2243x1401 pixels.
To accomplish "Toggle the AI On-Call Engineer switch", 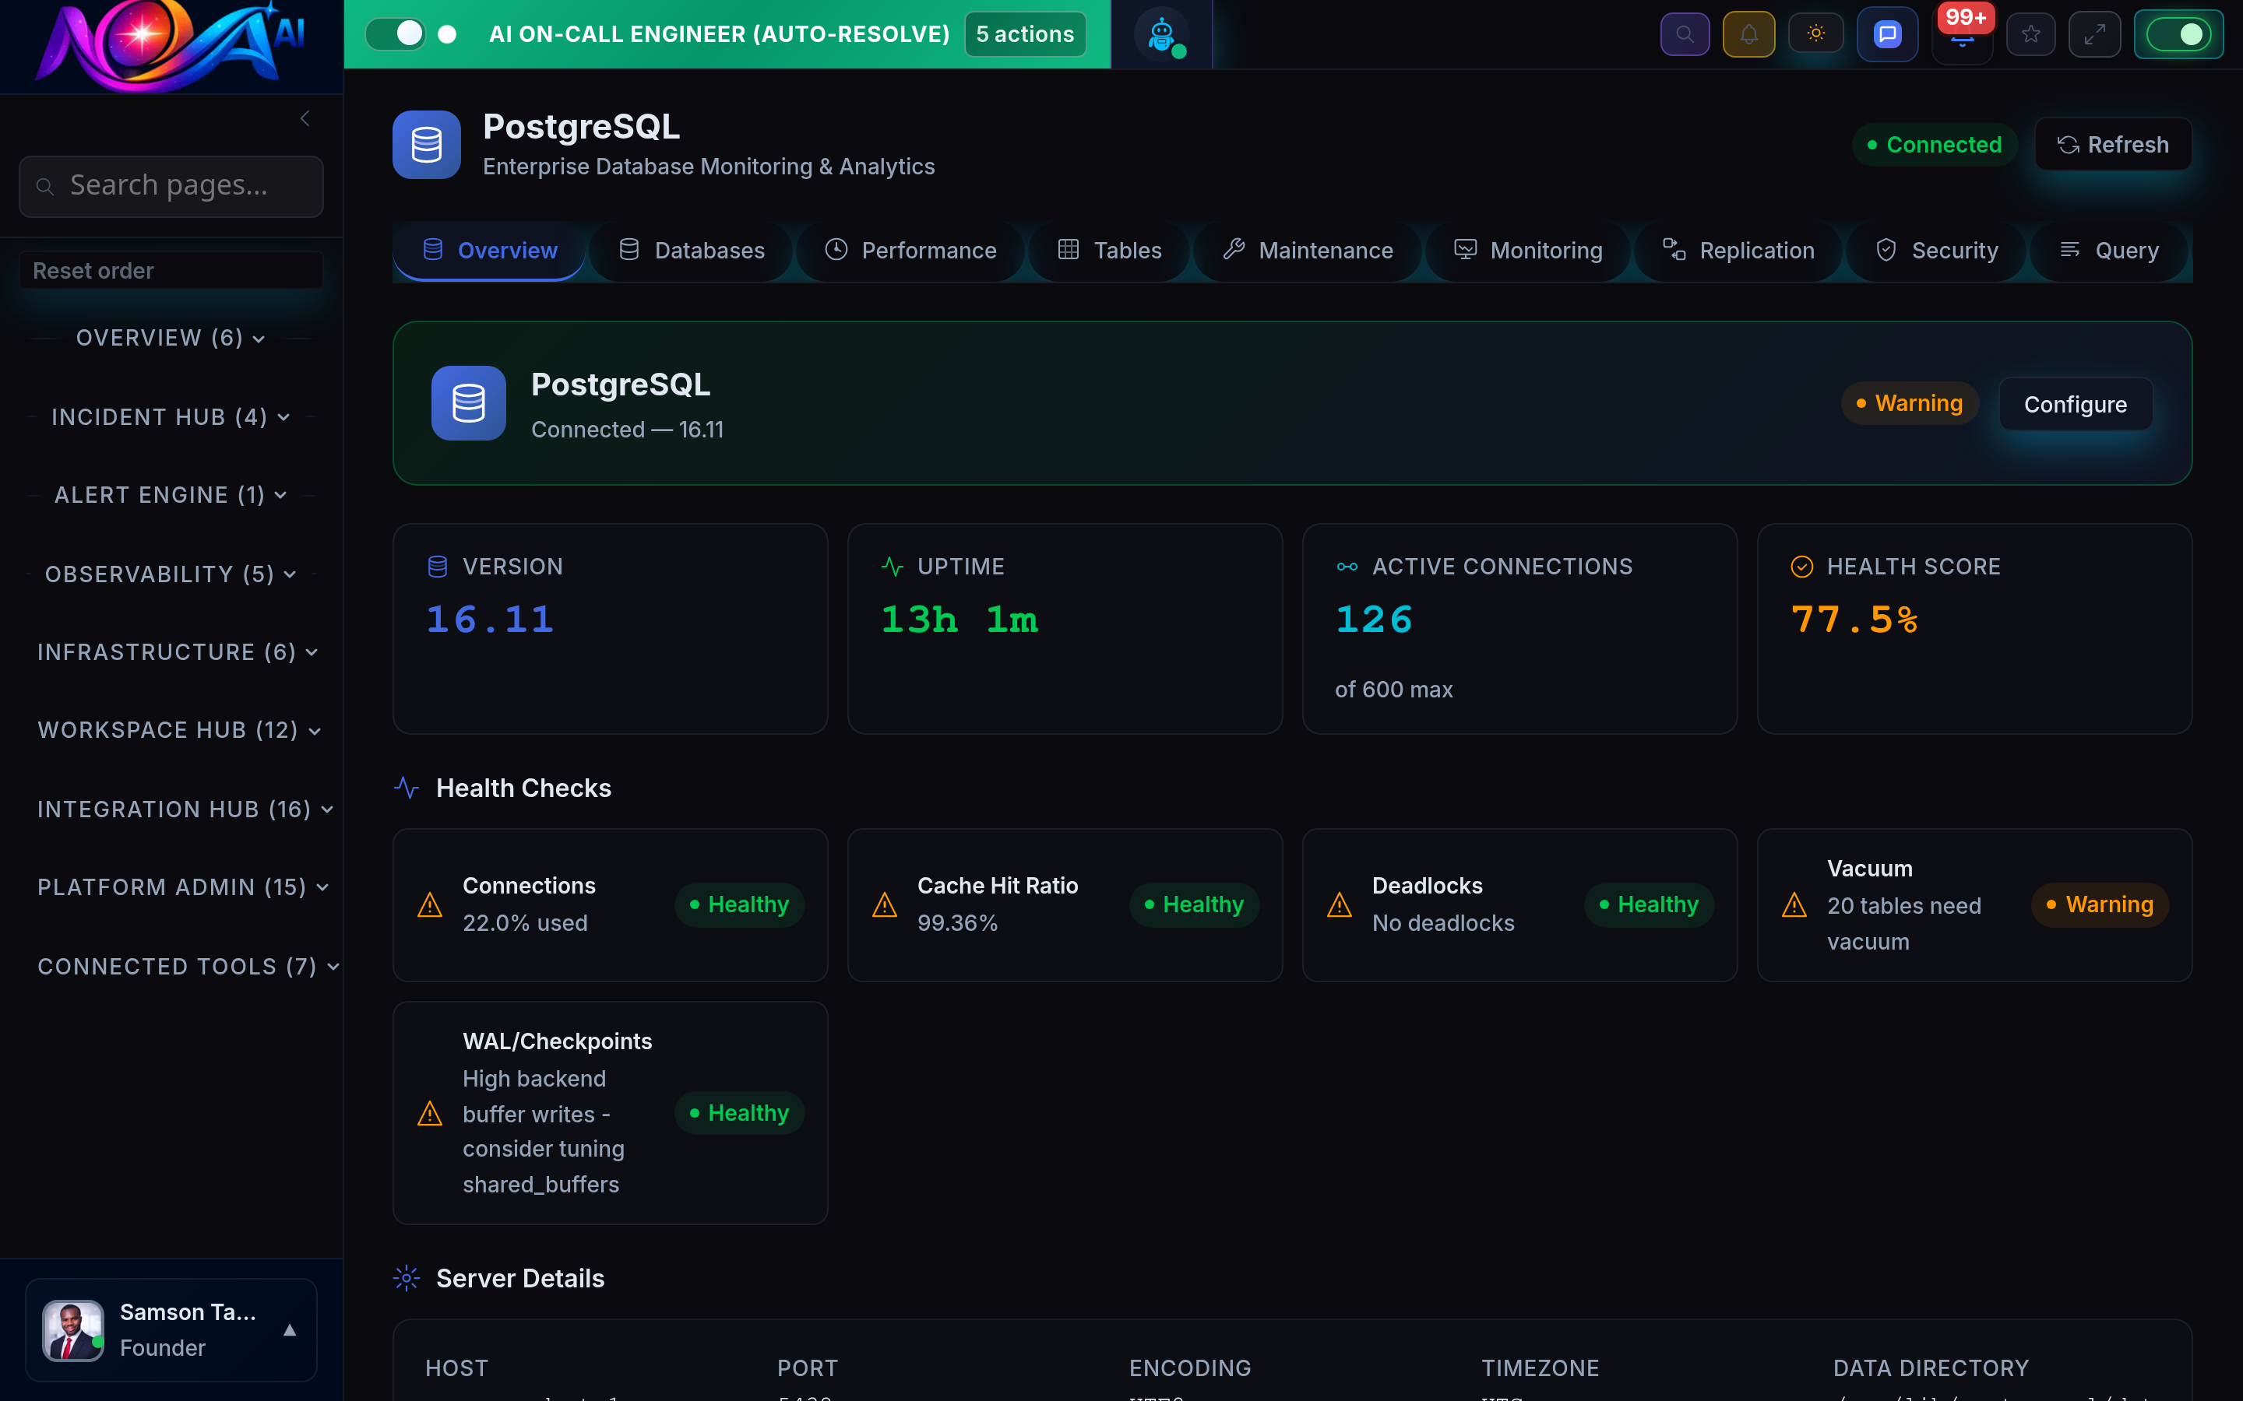I will tap(396, 33).
